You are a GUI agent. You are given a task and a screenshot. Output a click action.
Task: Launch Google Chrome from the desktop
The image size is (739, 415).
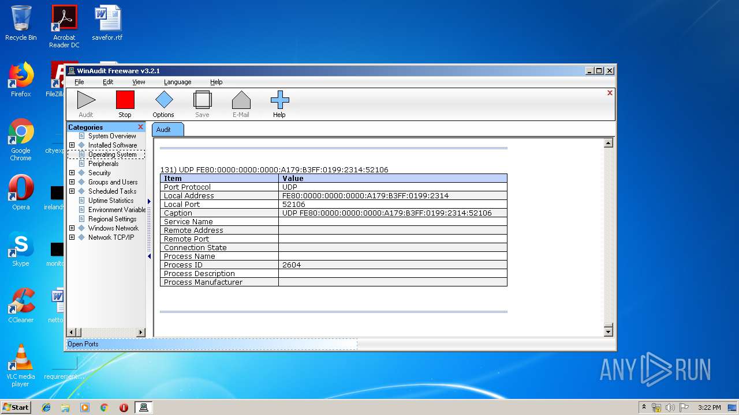coord(21,139)
